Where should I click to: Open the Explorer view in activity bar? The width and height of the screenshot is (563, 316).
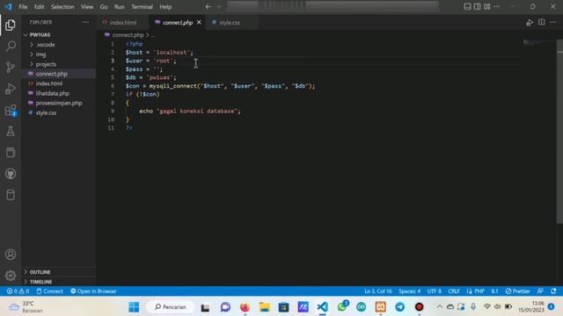pyautogui.click(x=11, y=25)
